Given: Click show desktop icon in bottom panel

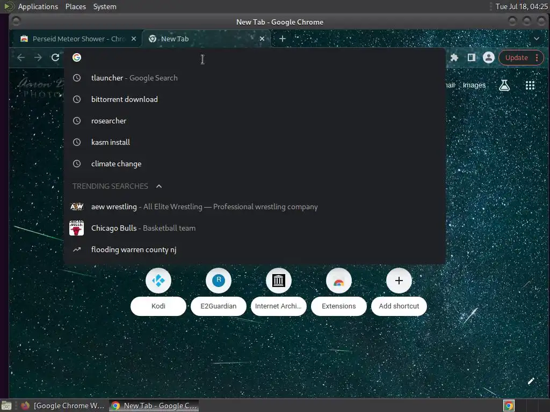Looking at the screenshot, I should [x=6, y=406].
